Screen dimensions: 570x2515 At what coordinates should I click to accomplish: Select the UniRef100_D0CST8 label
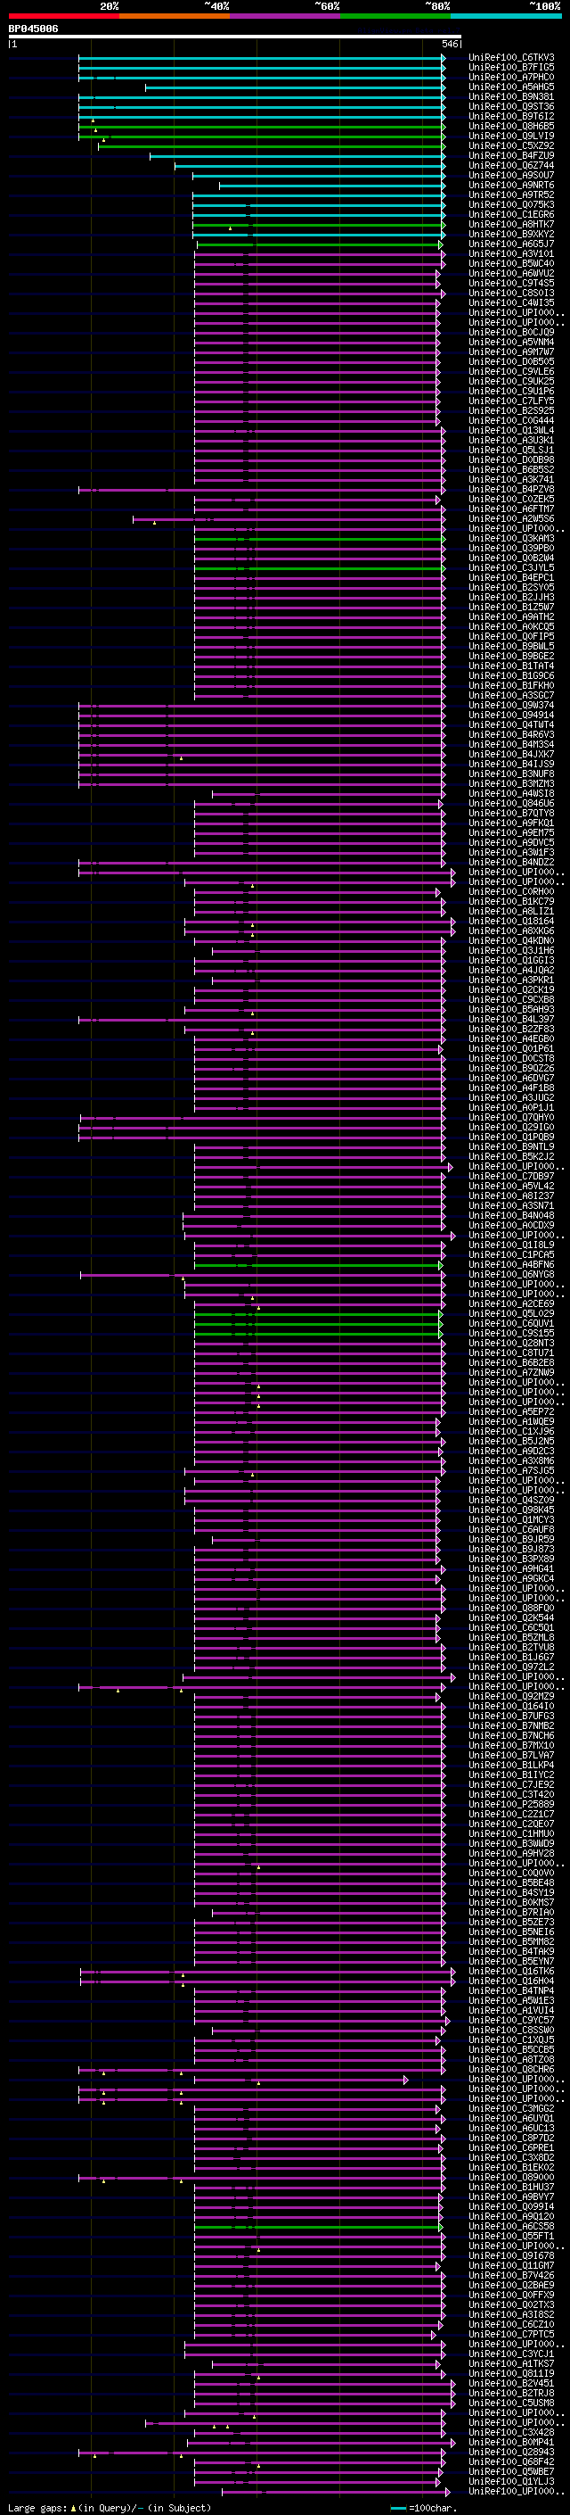(511, 1058)
